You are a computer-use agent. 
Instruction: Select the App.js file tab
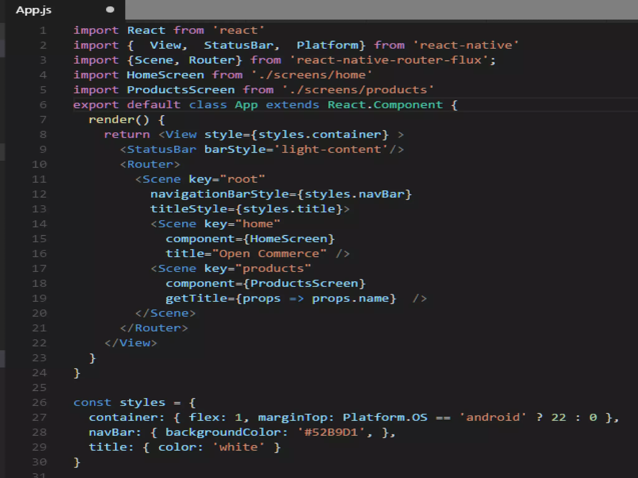tap(34, 10)
